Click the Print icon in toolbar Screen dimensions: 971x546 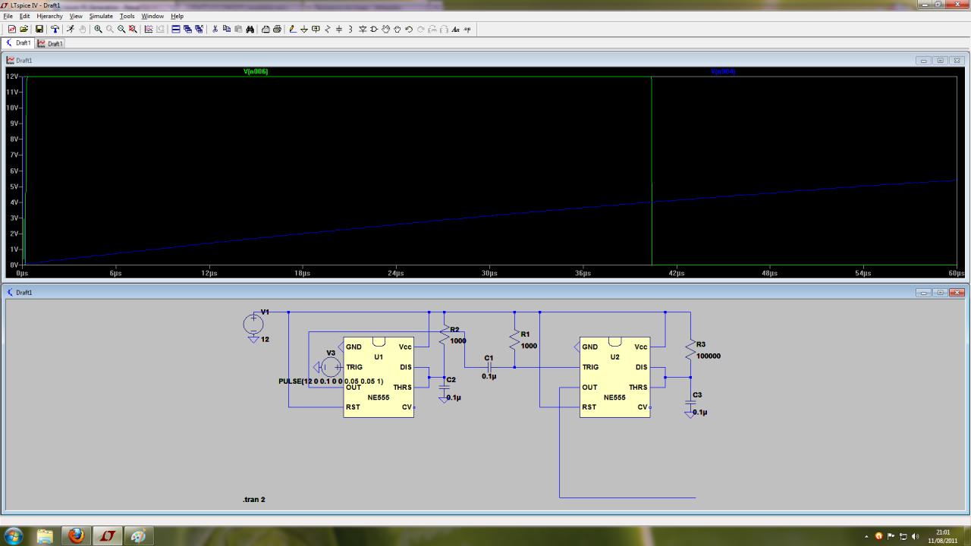pyautogui.click(x=277, y=30)
